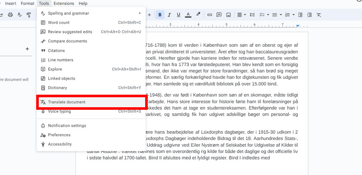Screen dimensions: 362x175
Task: Click the right indent marker on ruler
Action: [x=298, y=25]
